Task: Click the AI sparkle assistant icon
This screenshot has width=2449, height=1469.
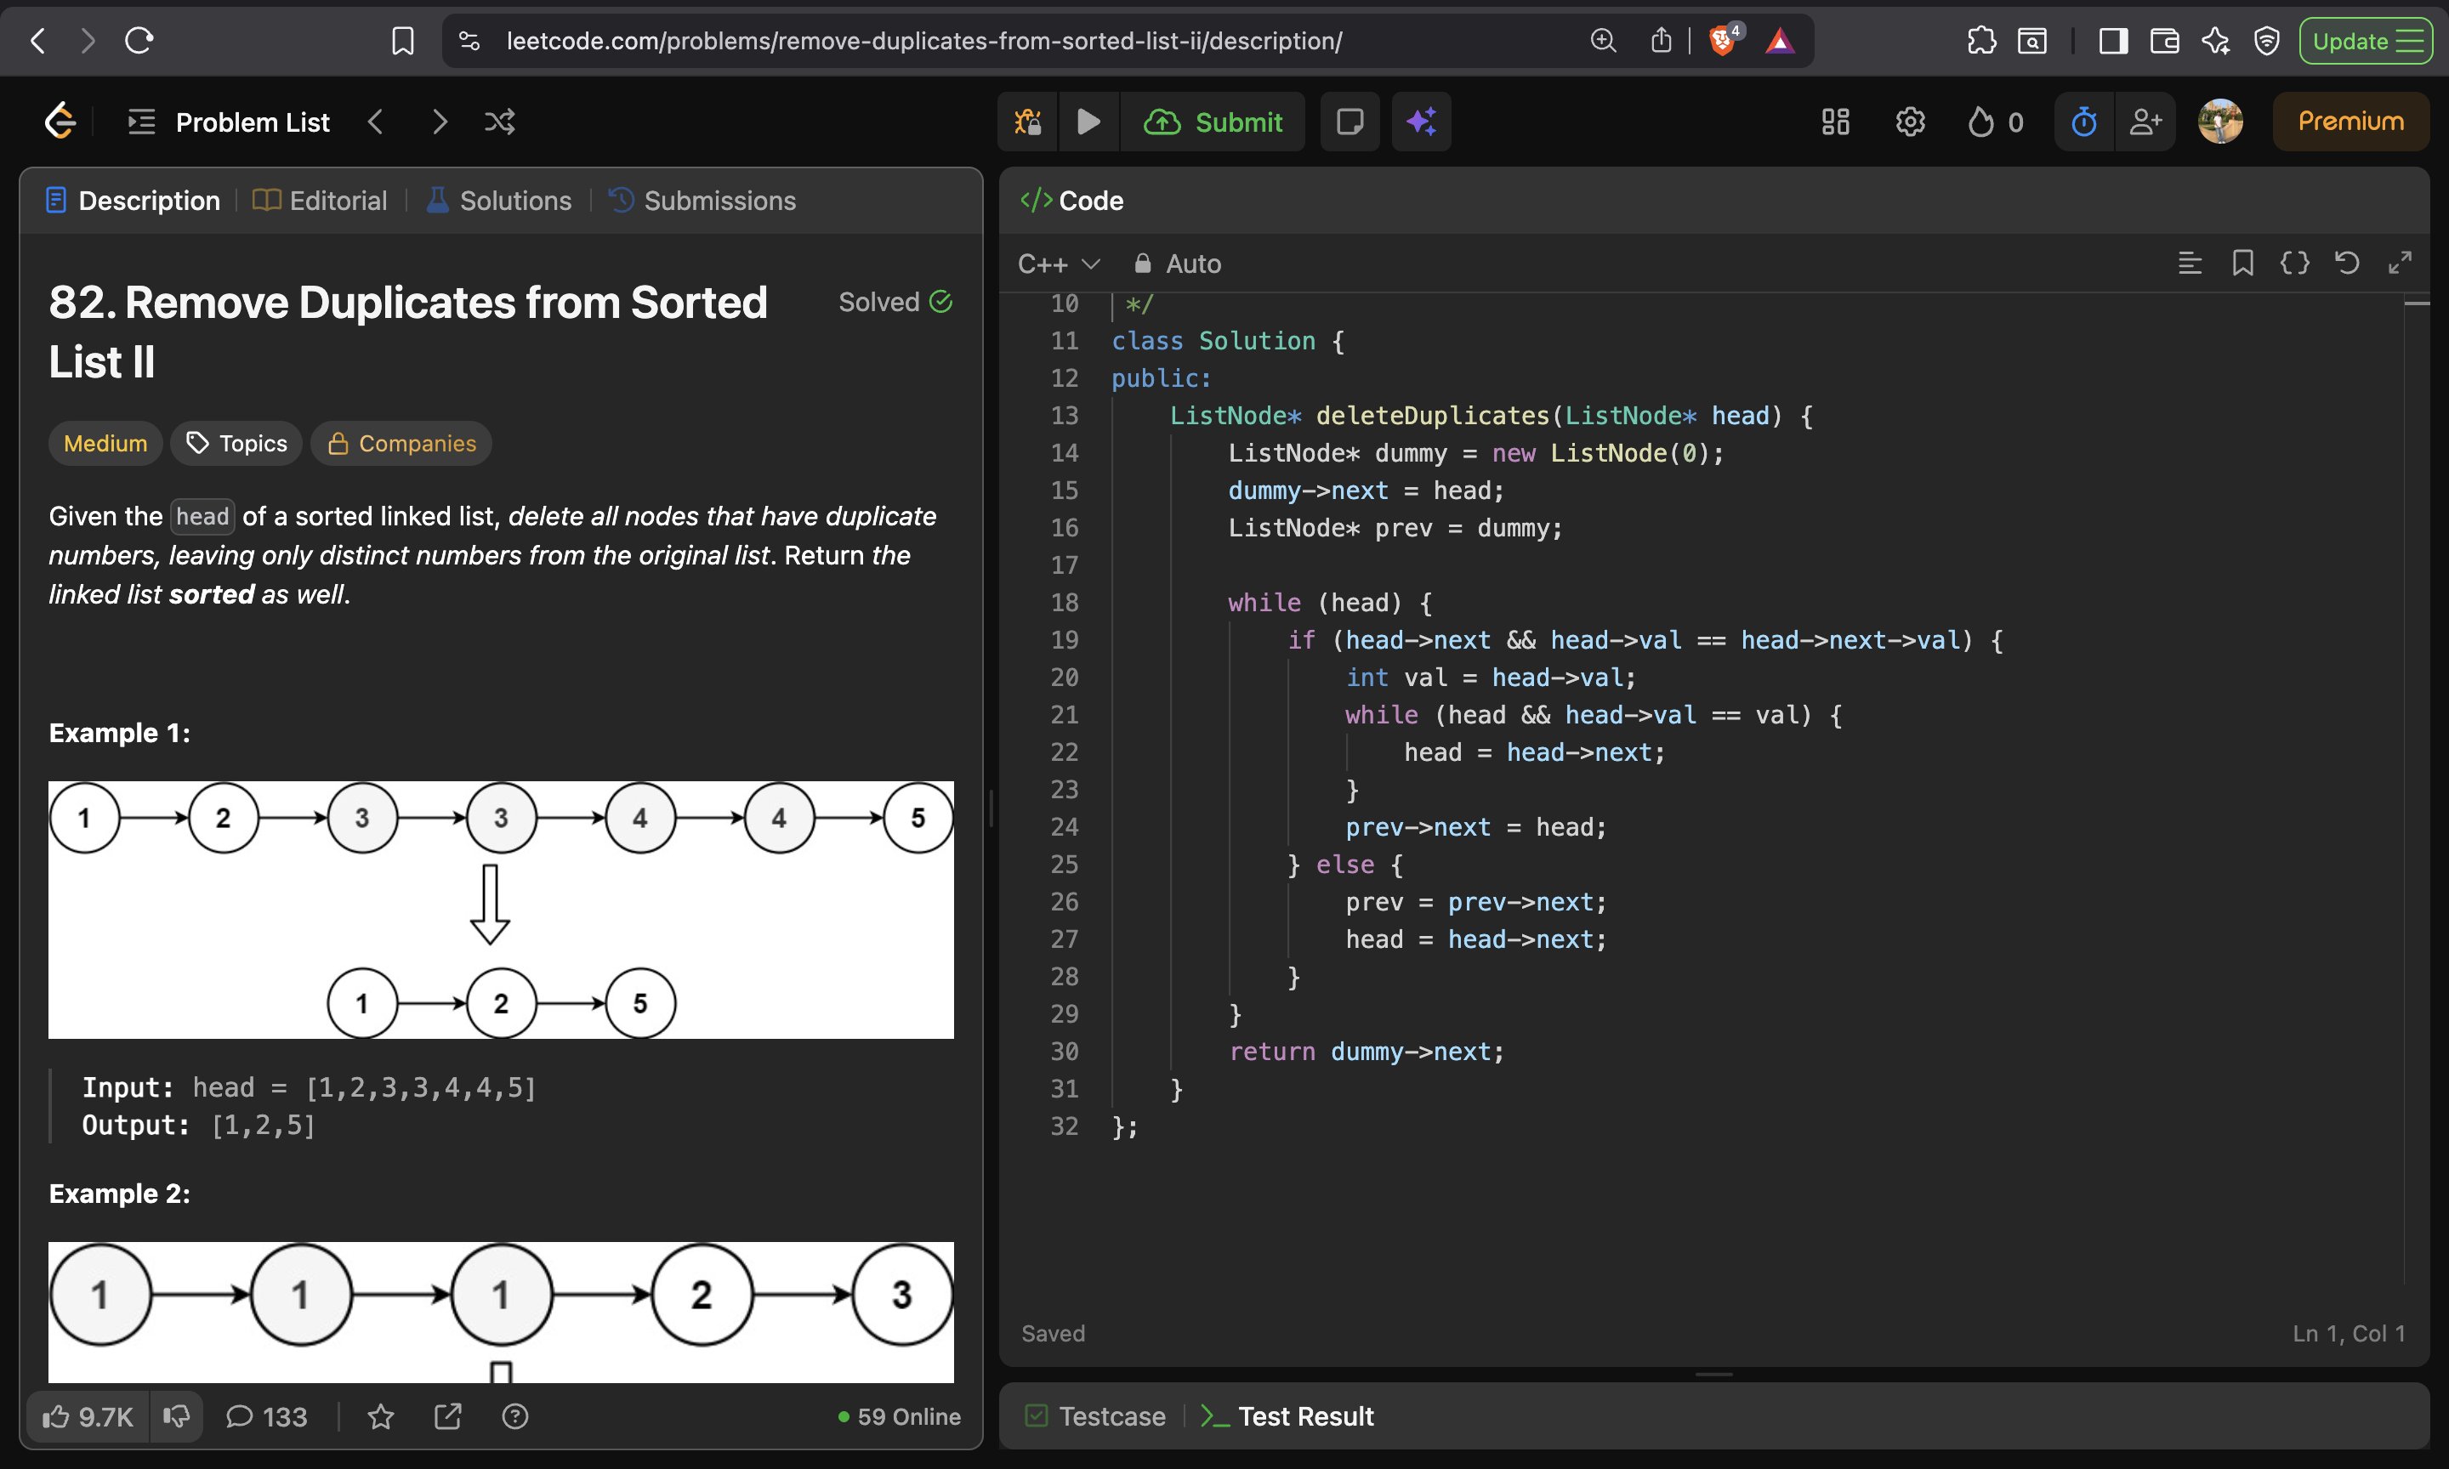Action: [1420, 122]
